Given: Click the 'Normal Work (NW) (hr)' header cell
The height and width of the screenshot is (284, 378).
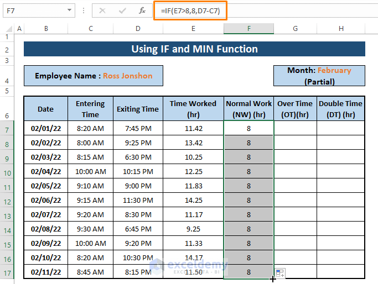Looking at the screenshot, I should click(x=249, y=109).
